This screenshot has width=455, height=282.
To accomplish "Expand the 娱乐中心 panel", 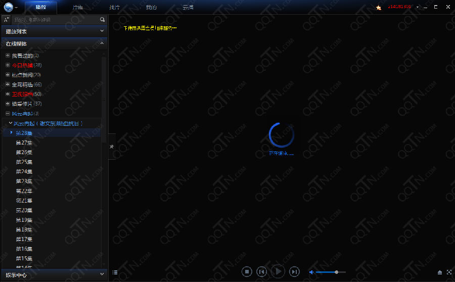I will (x=102, y=275).
